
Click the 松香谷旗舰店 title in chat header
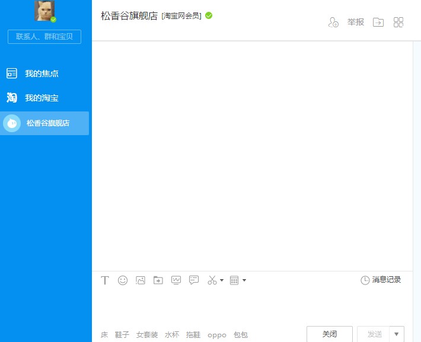coord(129,16)
